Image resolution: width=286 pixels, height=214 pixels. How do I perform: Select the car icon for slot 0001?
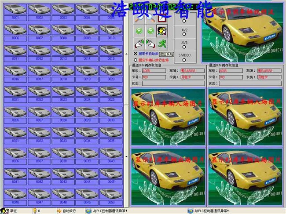15,9
